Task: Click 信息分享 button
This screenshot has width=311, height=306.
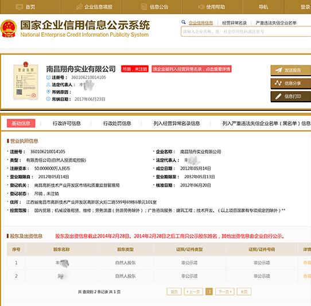Action: pyautogui.click(x=290, y=83)
